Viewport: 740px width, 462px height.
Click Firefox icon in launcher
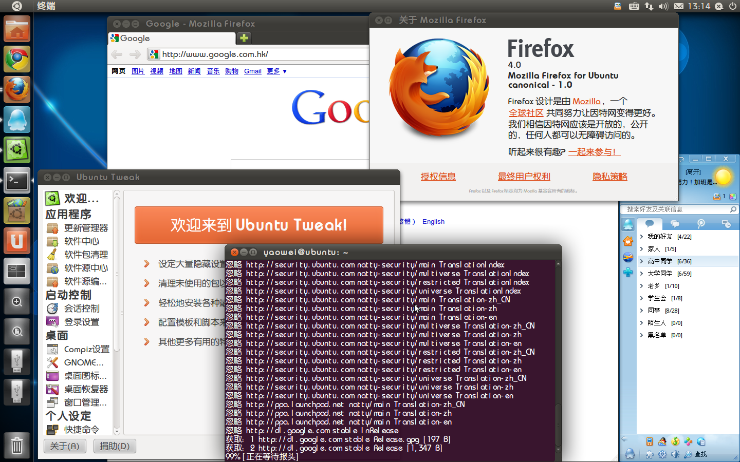17,89
